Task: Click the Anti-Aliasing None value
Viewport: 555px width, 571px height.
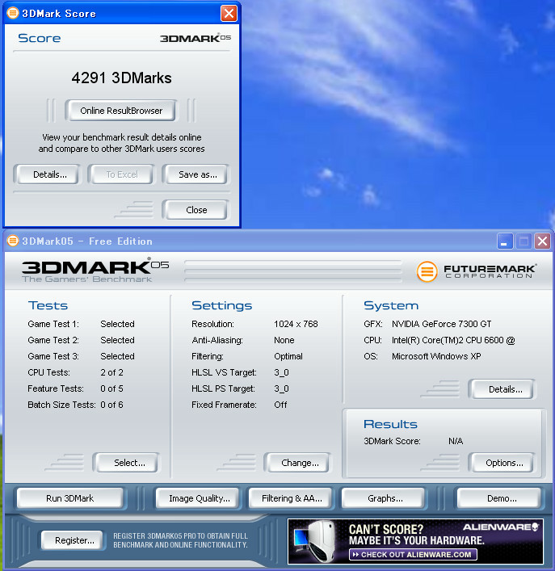Action: 284,340
